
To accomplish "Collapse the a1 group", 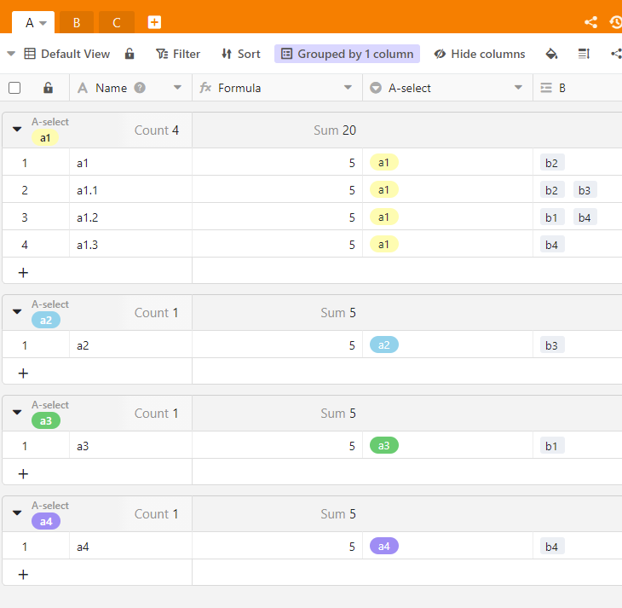I will coord(17,130).
